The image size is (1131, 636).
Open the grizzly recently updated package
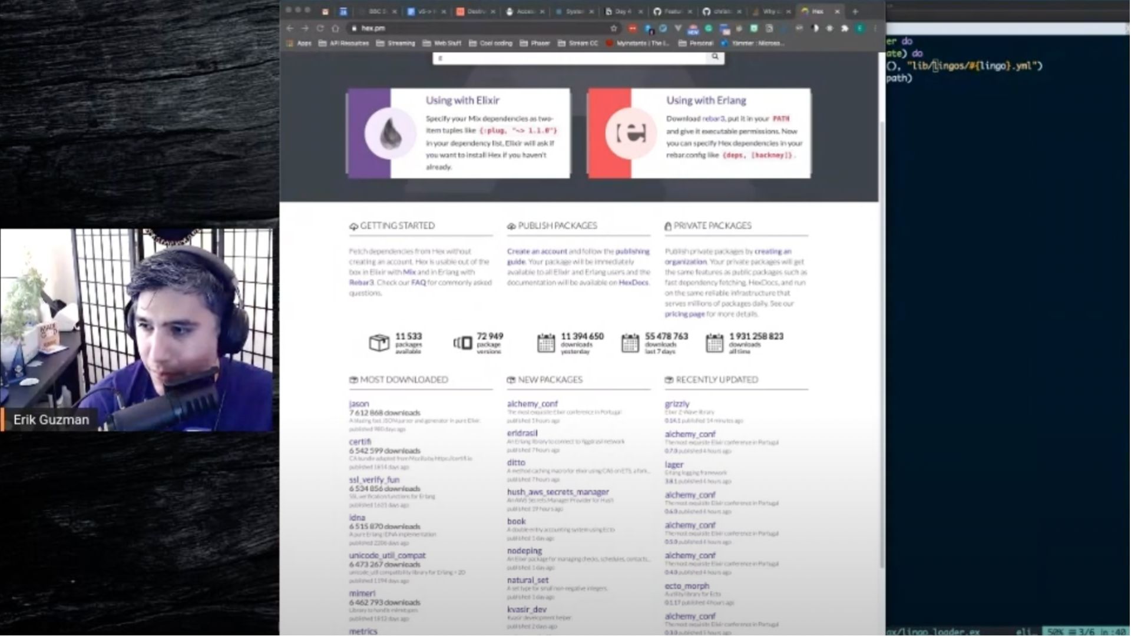(x=676, y=404)
